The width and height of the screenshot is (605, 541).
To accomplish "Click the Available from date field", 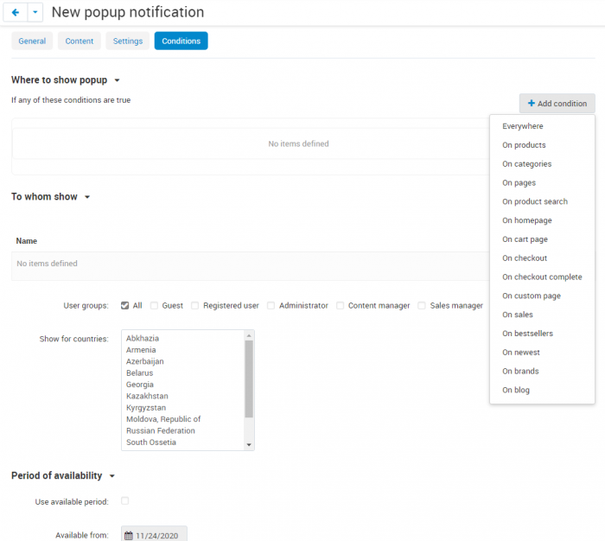I will pyautogui.click(x=154, y=534).
